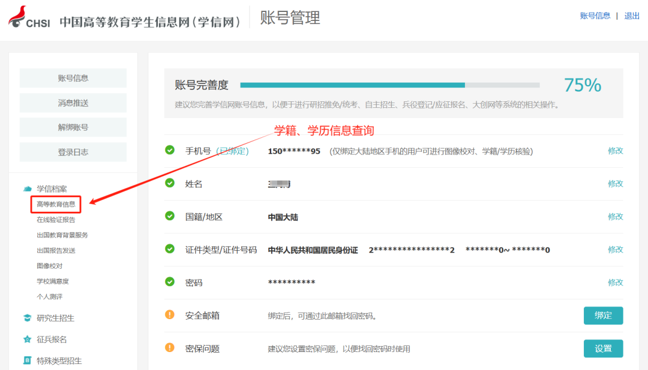Click the 密保问题 label
The height and width of the screenshot is (370, 648).
click(x=202, y=348)
